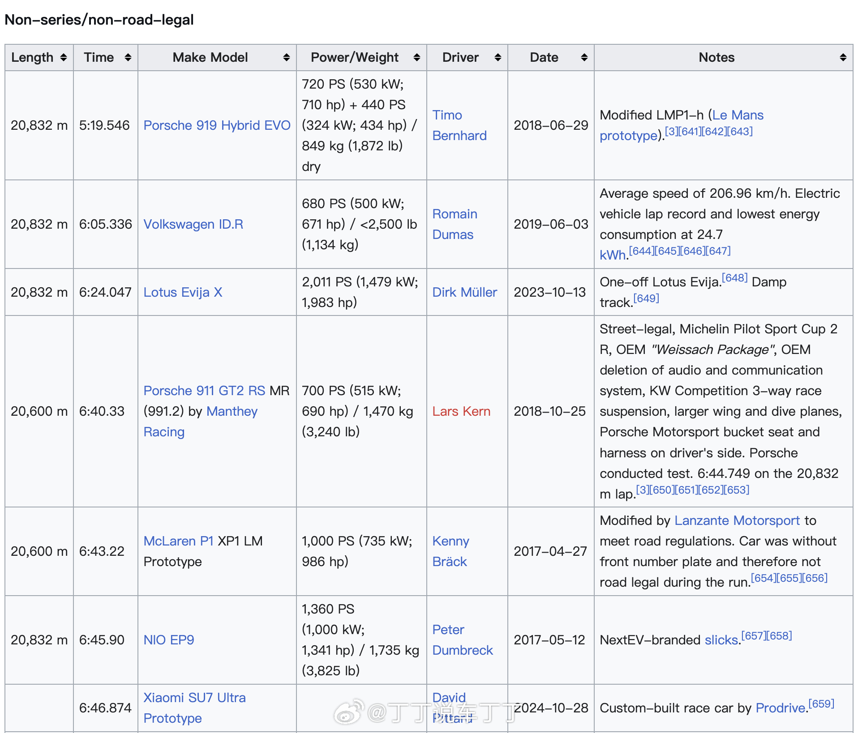The height and width of the screenshot is (733, 858).
Task: Open citation [645] reference
Action: coord(667,251)
